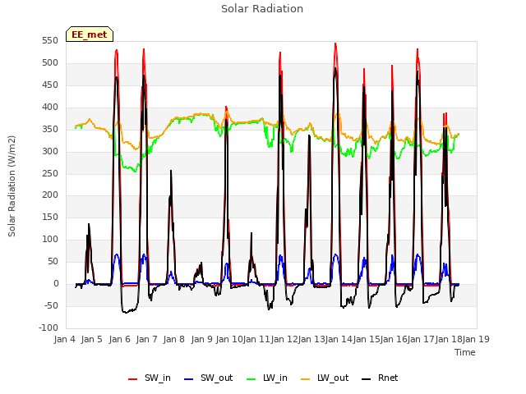Click the Jan 10 x-axis label

click(x=228, y=339)
